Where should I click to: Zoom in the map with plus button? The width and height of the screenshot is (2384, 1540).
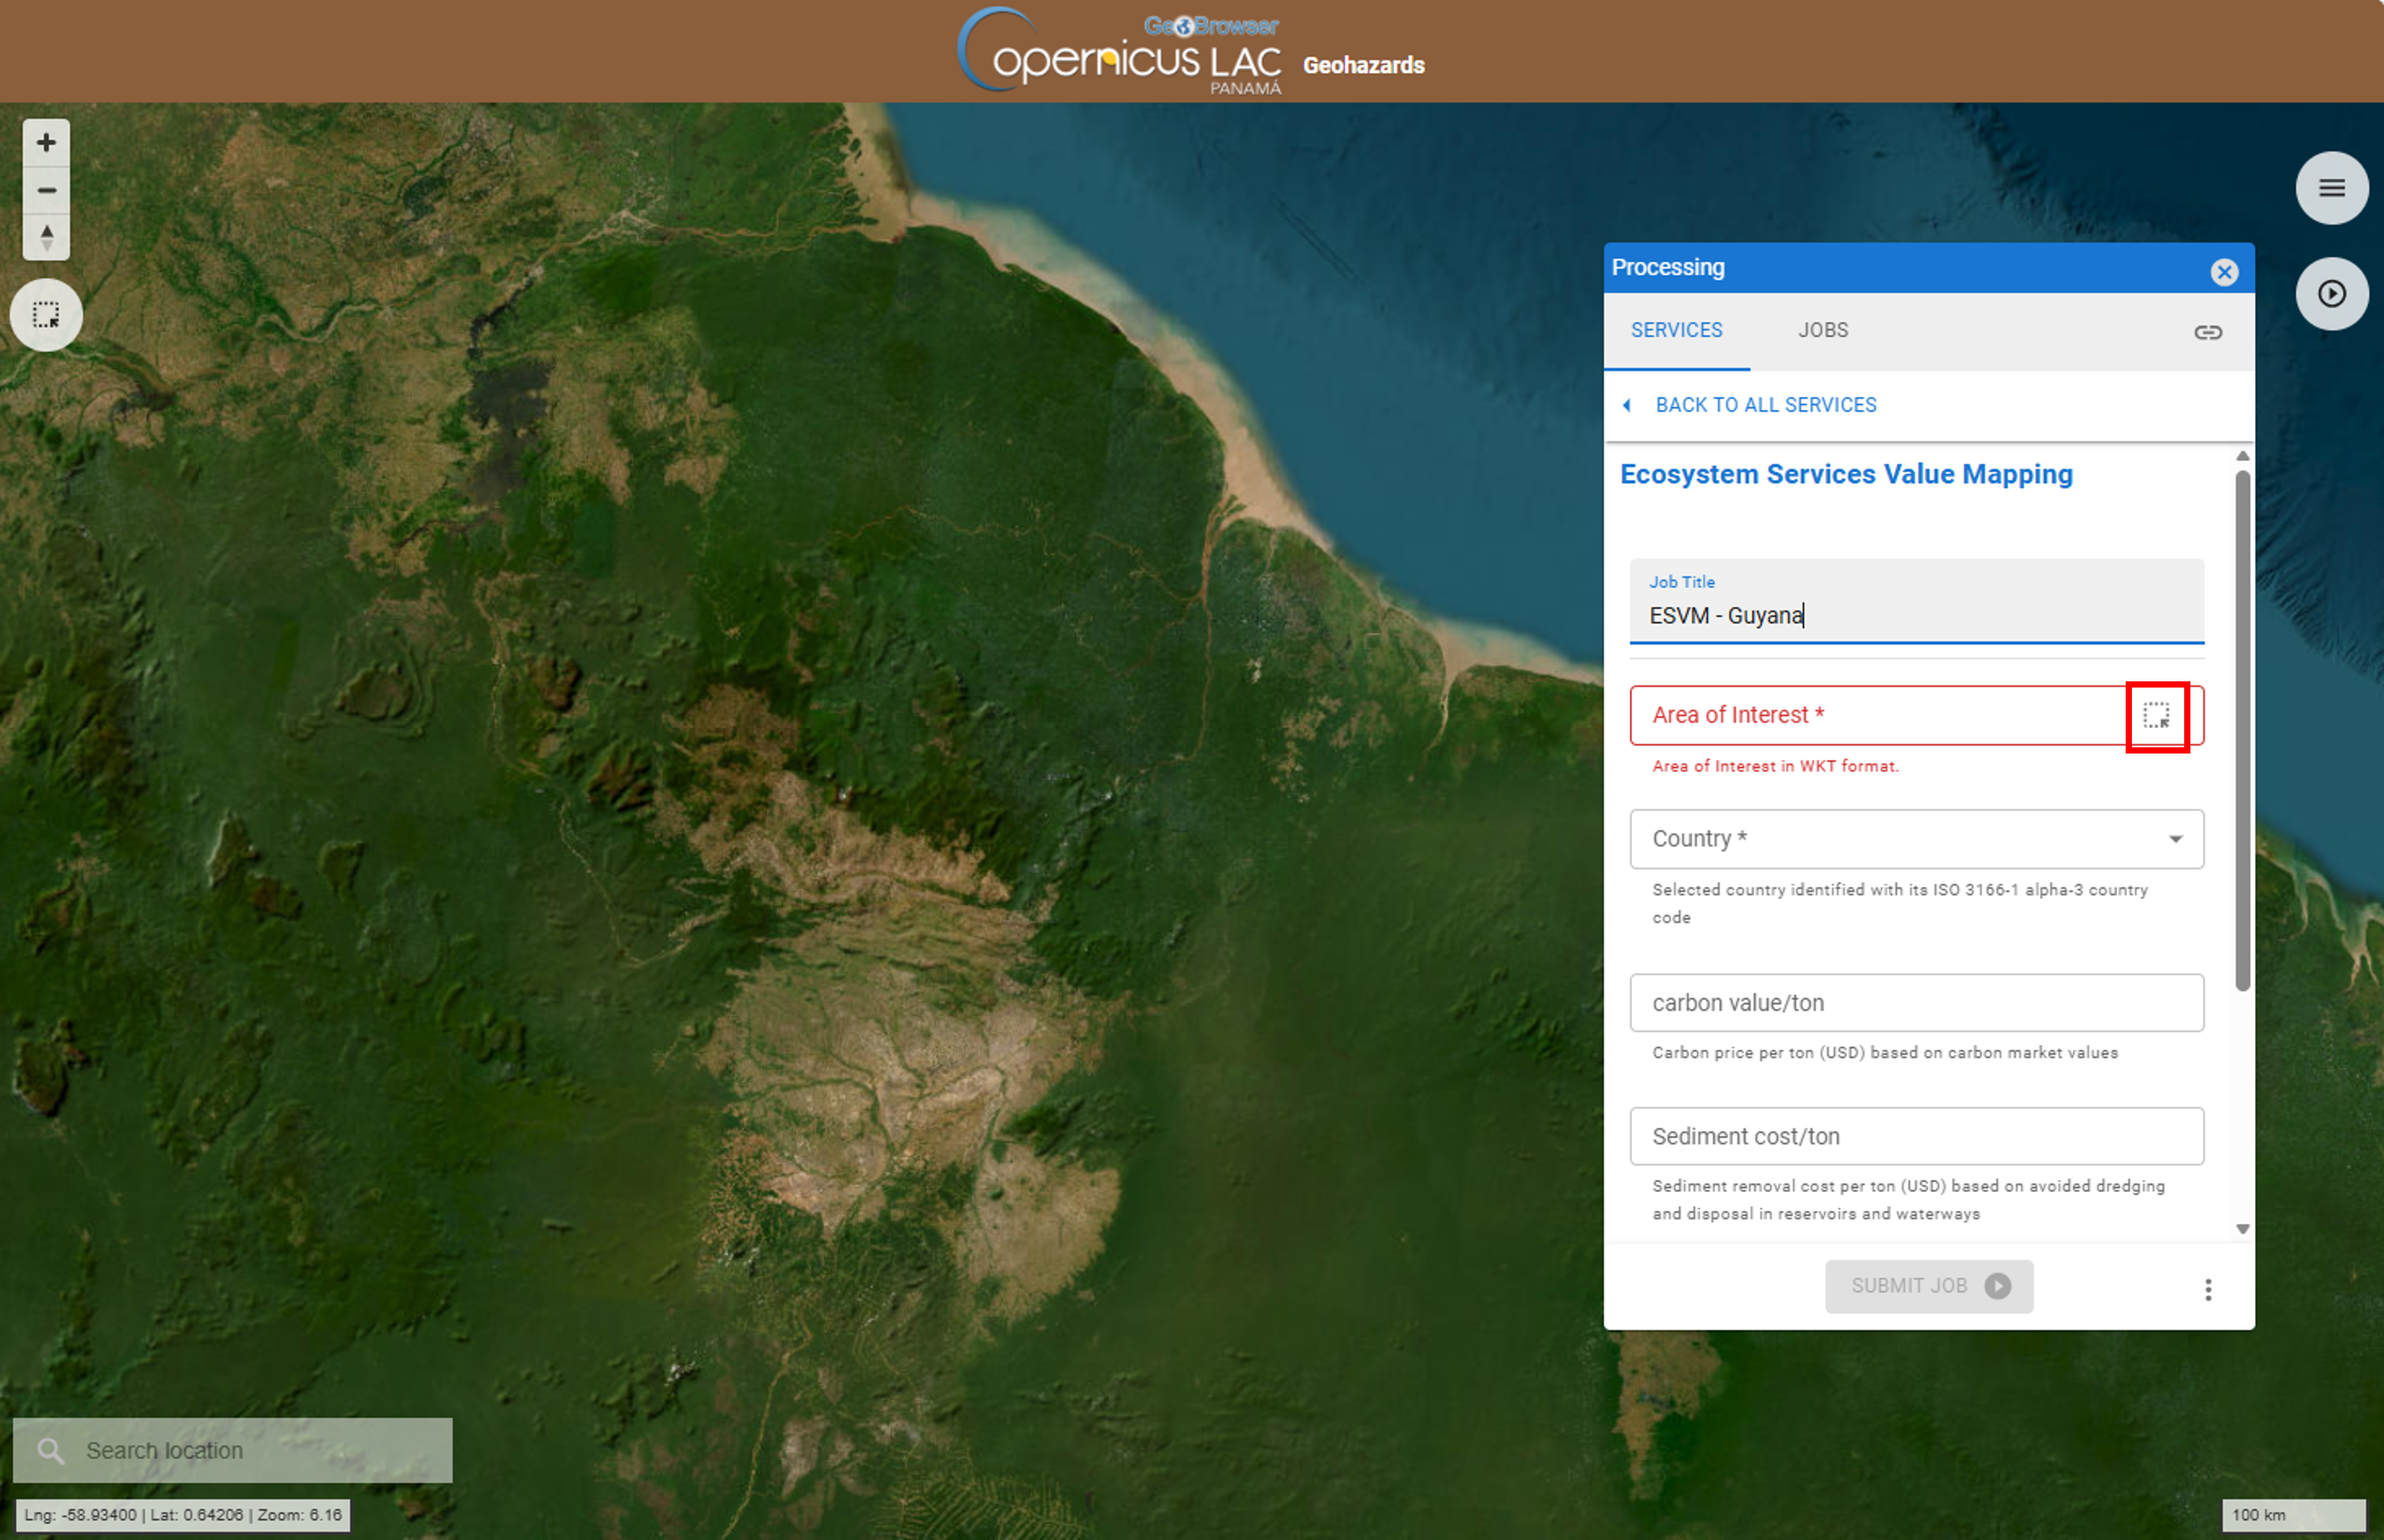(46, 143)
